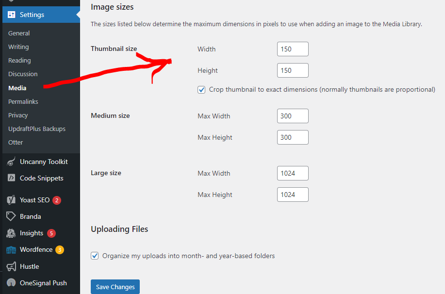
Task: Click the Yoast SEO notification badge 2
Action: (57, 200)
